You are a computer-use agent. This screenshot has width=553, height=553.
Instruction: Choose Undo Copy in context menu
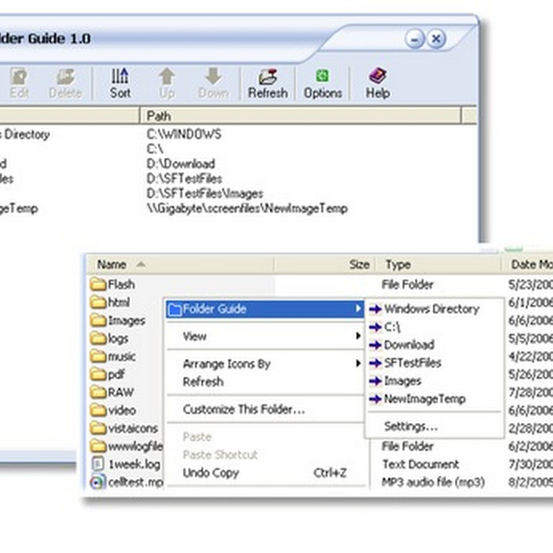pyautogui.click(x=265, y=473)
